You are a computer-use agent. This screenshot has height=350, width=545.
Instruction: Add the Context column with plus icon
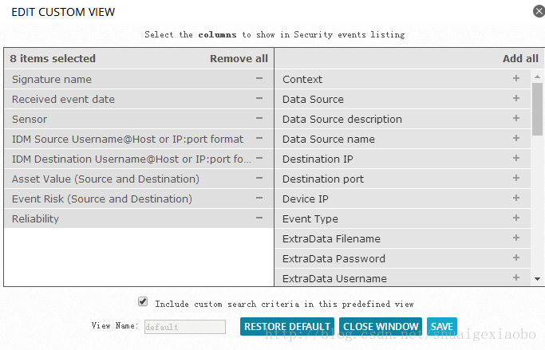point(516,78)
